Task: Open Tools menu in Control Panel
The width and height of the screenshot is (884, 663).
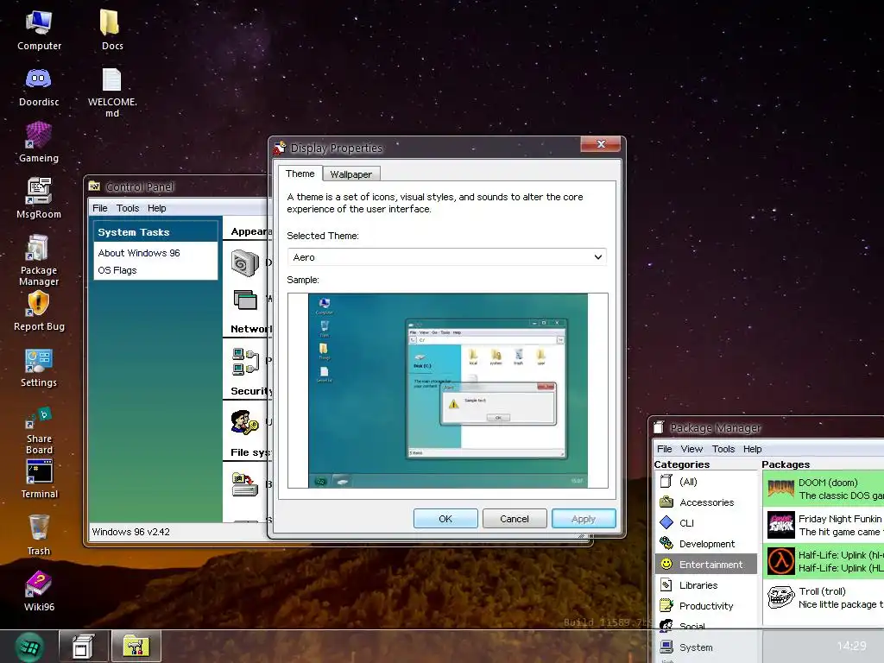Action: 128,208
